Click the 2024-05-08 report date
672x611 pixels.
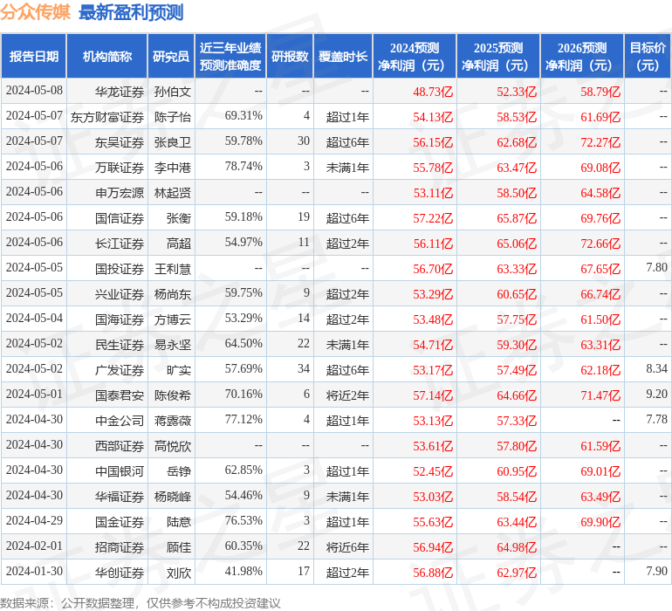pos(34,91)
